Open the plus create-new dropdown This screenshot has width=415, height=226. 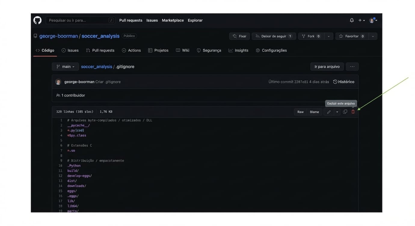point(361,20)
